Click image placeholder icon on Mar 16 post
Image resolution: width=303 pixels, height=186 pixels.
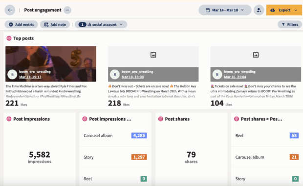[x=256, y=55]
